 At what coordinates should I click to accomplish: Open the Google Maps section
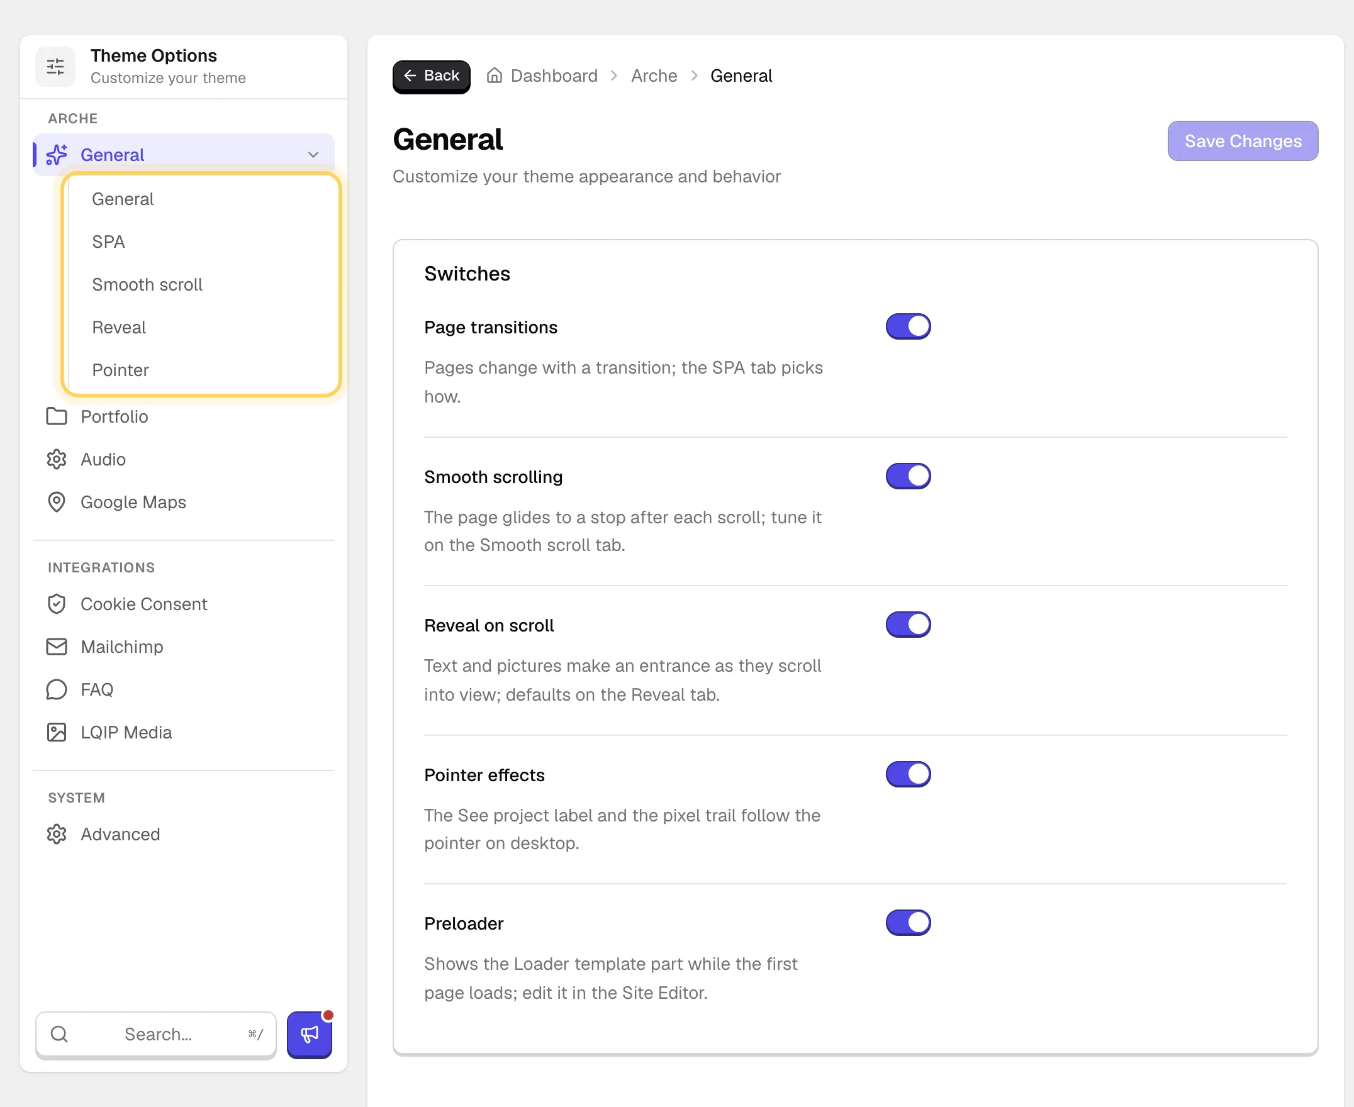184,502
